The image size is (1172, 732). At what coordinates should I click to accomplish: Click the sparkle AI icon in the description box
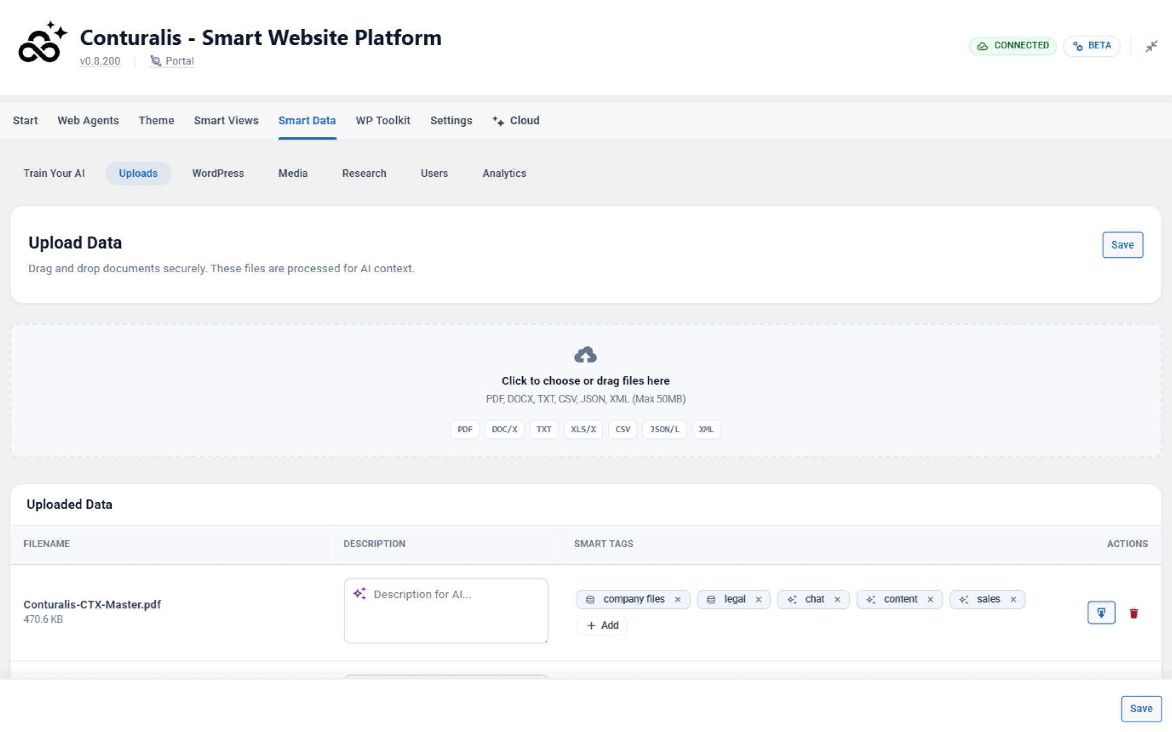pyautogui.click(x=359, y=593)
